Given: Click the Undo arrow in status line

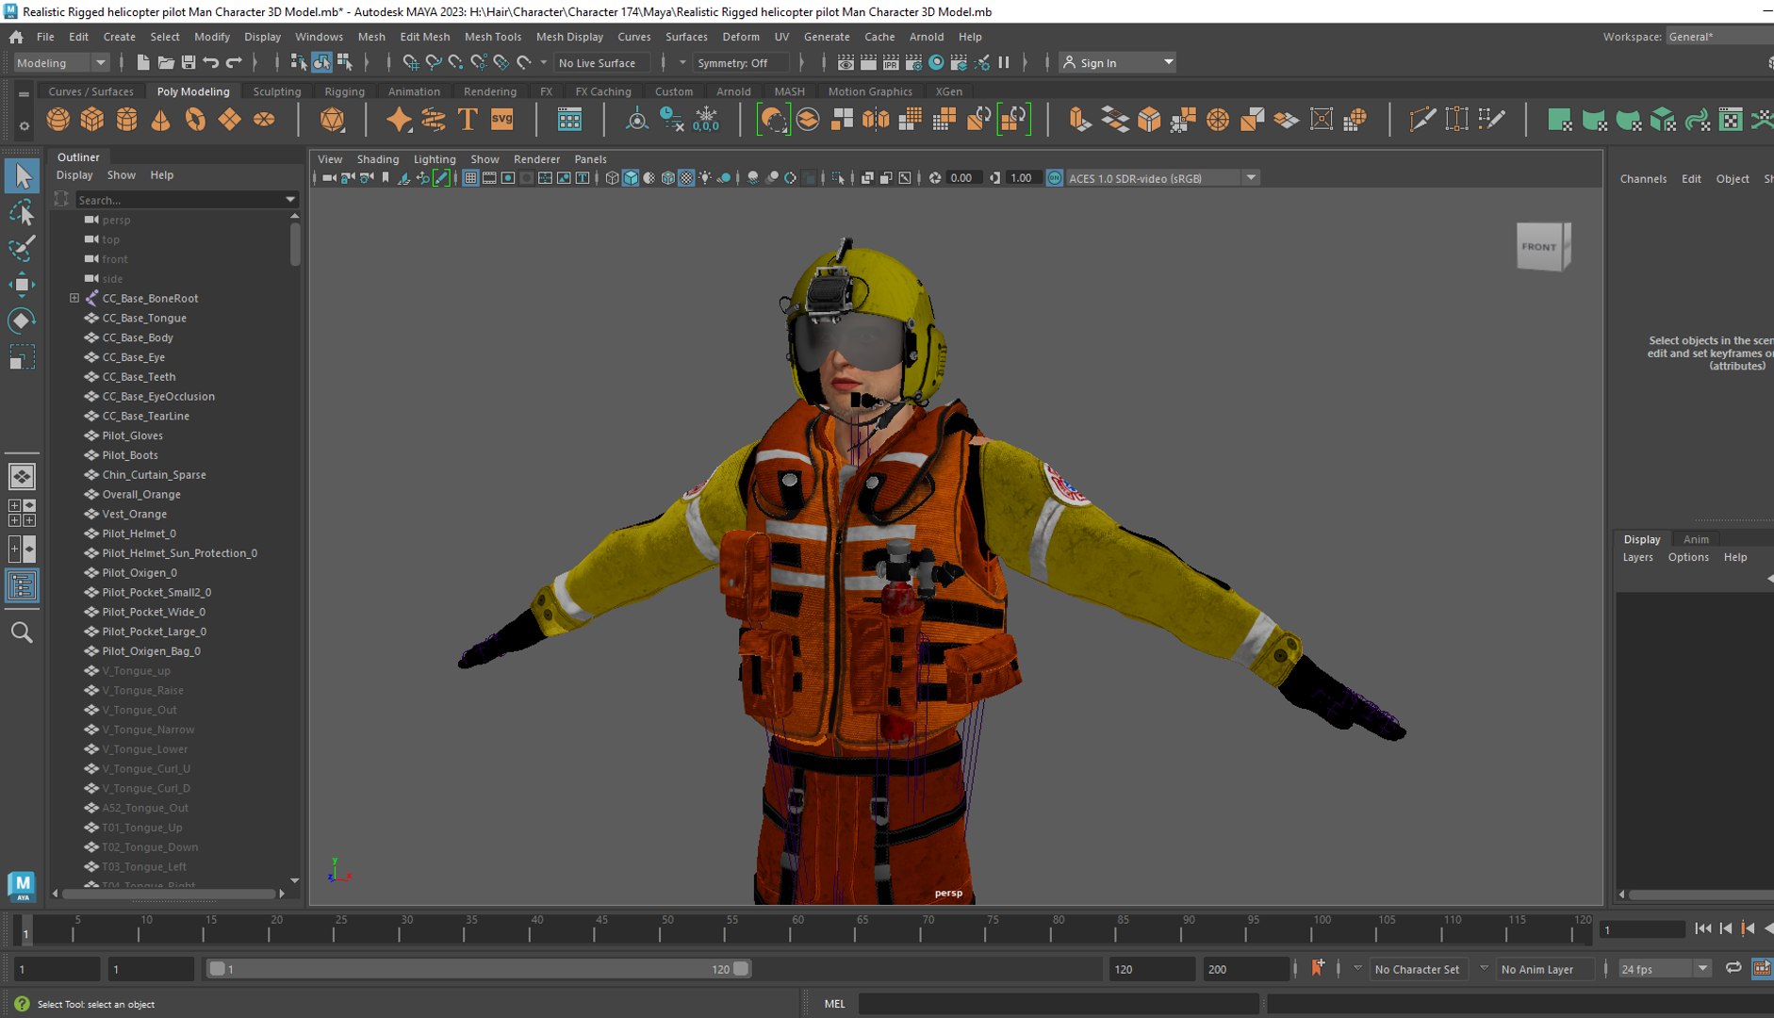Looking at the screenshot, I should [x=211, y=62].
